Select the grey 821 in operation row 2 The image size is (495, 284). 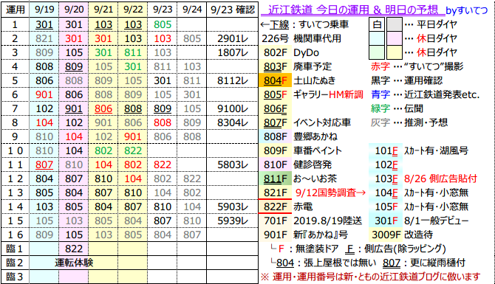click(x=44, y=38)
